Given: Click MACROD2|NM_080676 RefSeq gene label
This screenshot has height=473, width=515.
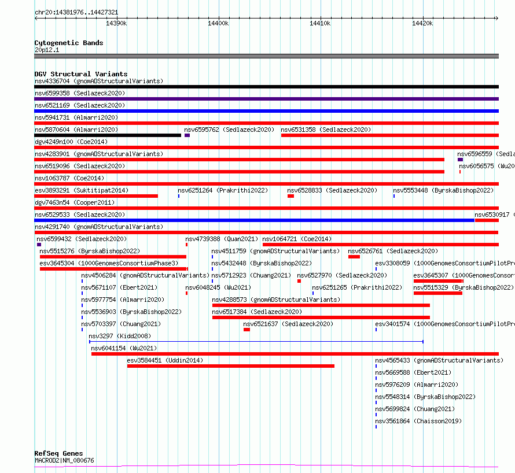Looking at the screenshot, I should click(64, 460).
